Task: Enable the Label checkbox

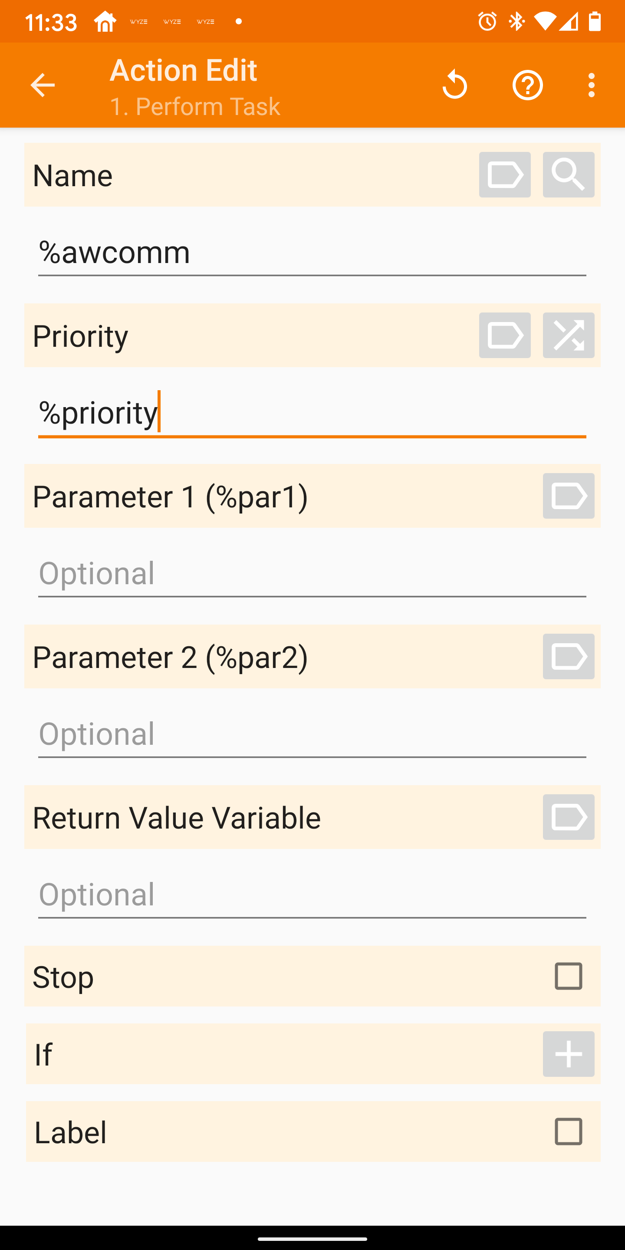Action: pyautogui.click(x=568, y=1132)
